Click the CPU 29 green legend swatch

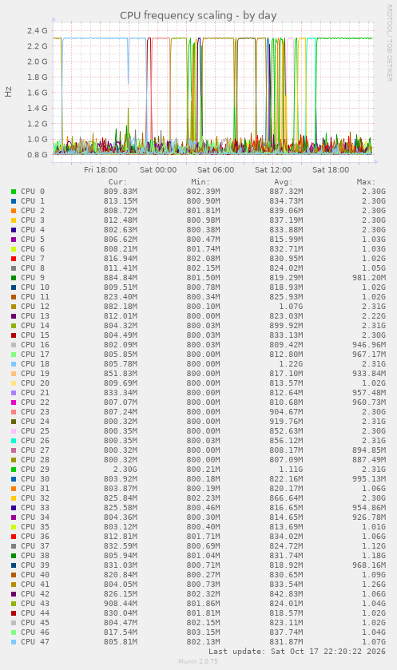point(14,470)
